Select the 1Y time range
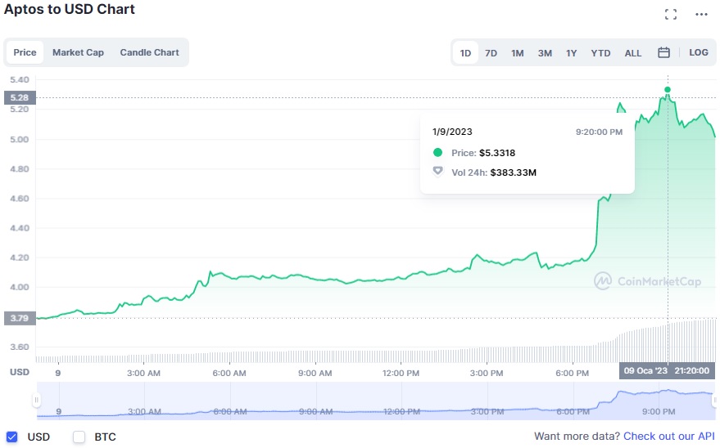The image size is (720, 448). (571, 53)
